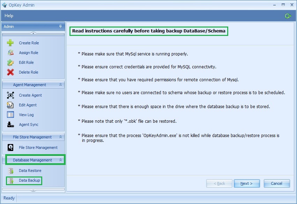Screen dimensions: 297x204
Task: Select Edit Agent
Action: coord(28,105)
